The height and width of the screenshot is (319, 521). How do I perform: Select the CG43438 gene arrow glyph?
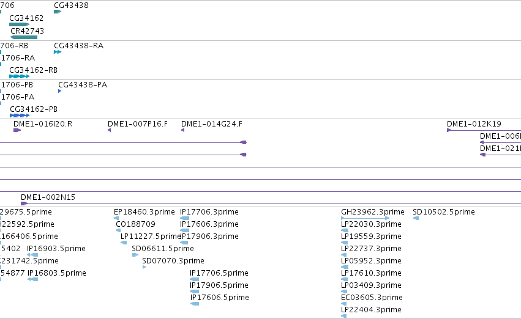tap(58, 12)
